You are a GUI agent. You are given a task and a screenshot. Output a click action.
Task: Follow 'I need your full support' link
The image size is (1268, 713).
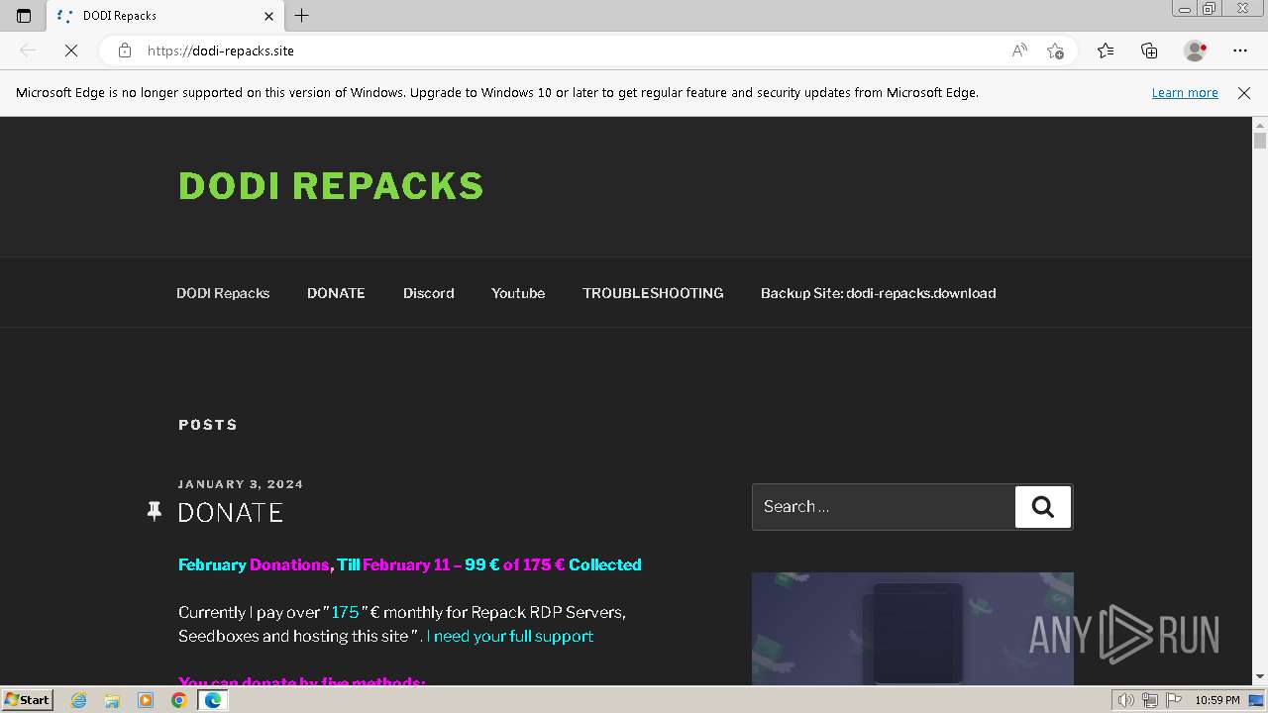coord(510,636)
